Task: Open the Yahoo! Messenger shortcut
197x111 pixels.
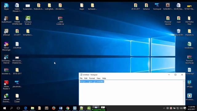Action: point(6,46)
